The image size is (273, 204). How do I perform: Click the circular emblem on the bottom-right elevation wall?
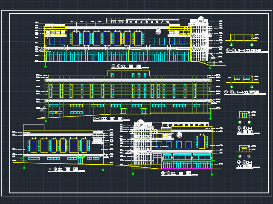(179, 135)
